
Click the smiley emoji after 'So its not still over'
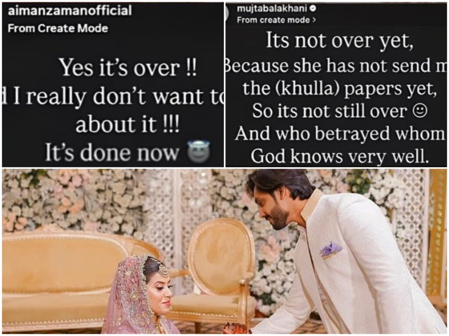[x=420, y=111]
